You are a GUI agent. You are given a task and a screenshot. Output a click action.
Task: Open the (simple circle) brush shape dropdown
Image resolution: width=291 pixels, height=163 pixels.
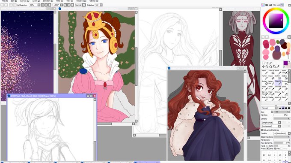271,122
